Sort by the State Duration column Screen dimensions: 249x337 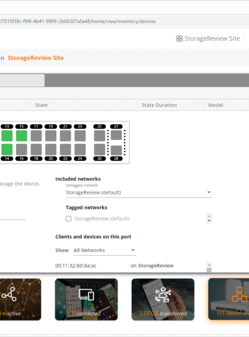159,105
